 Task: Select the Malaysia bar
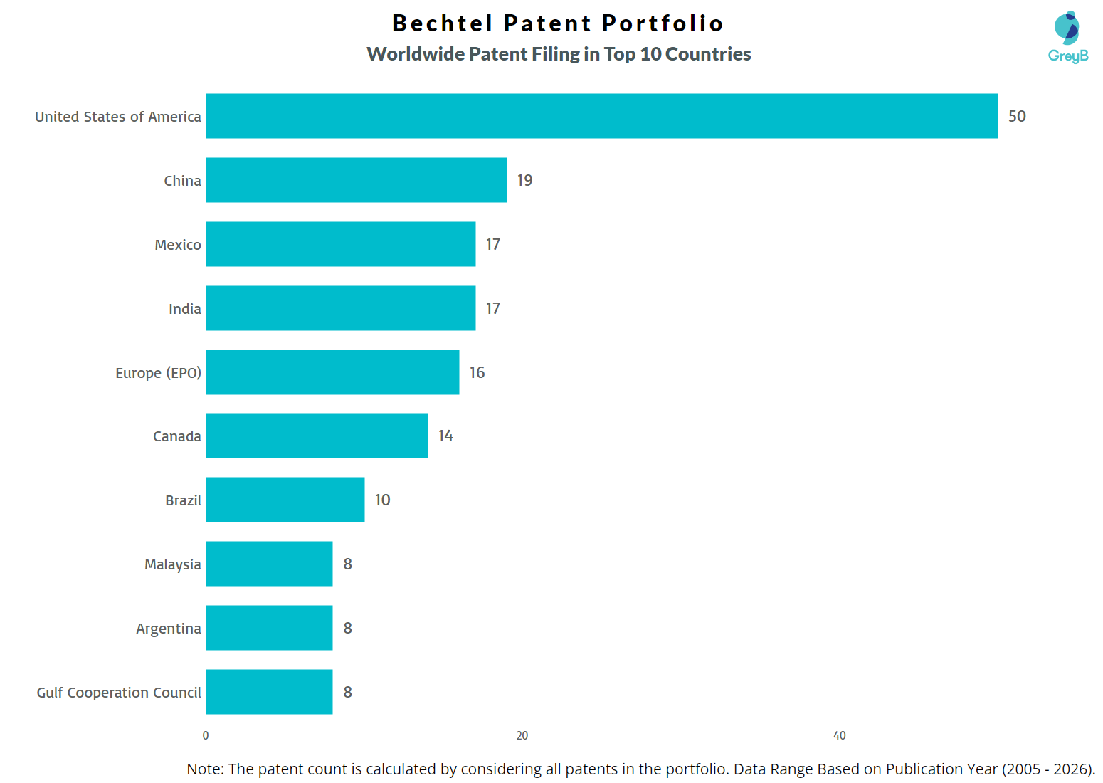point(269,564)
